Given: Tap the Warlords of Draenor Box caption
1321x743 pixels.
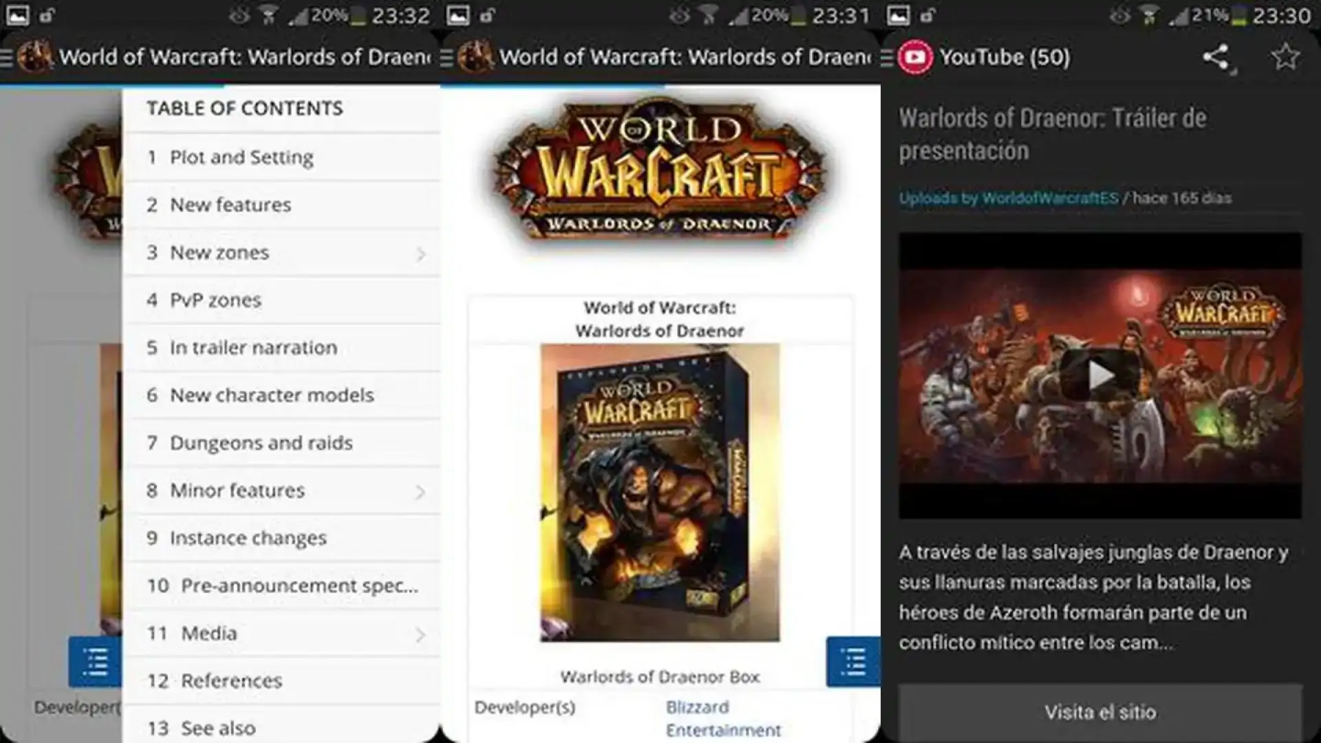Looking at the screenshot, I should (660, 677).
